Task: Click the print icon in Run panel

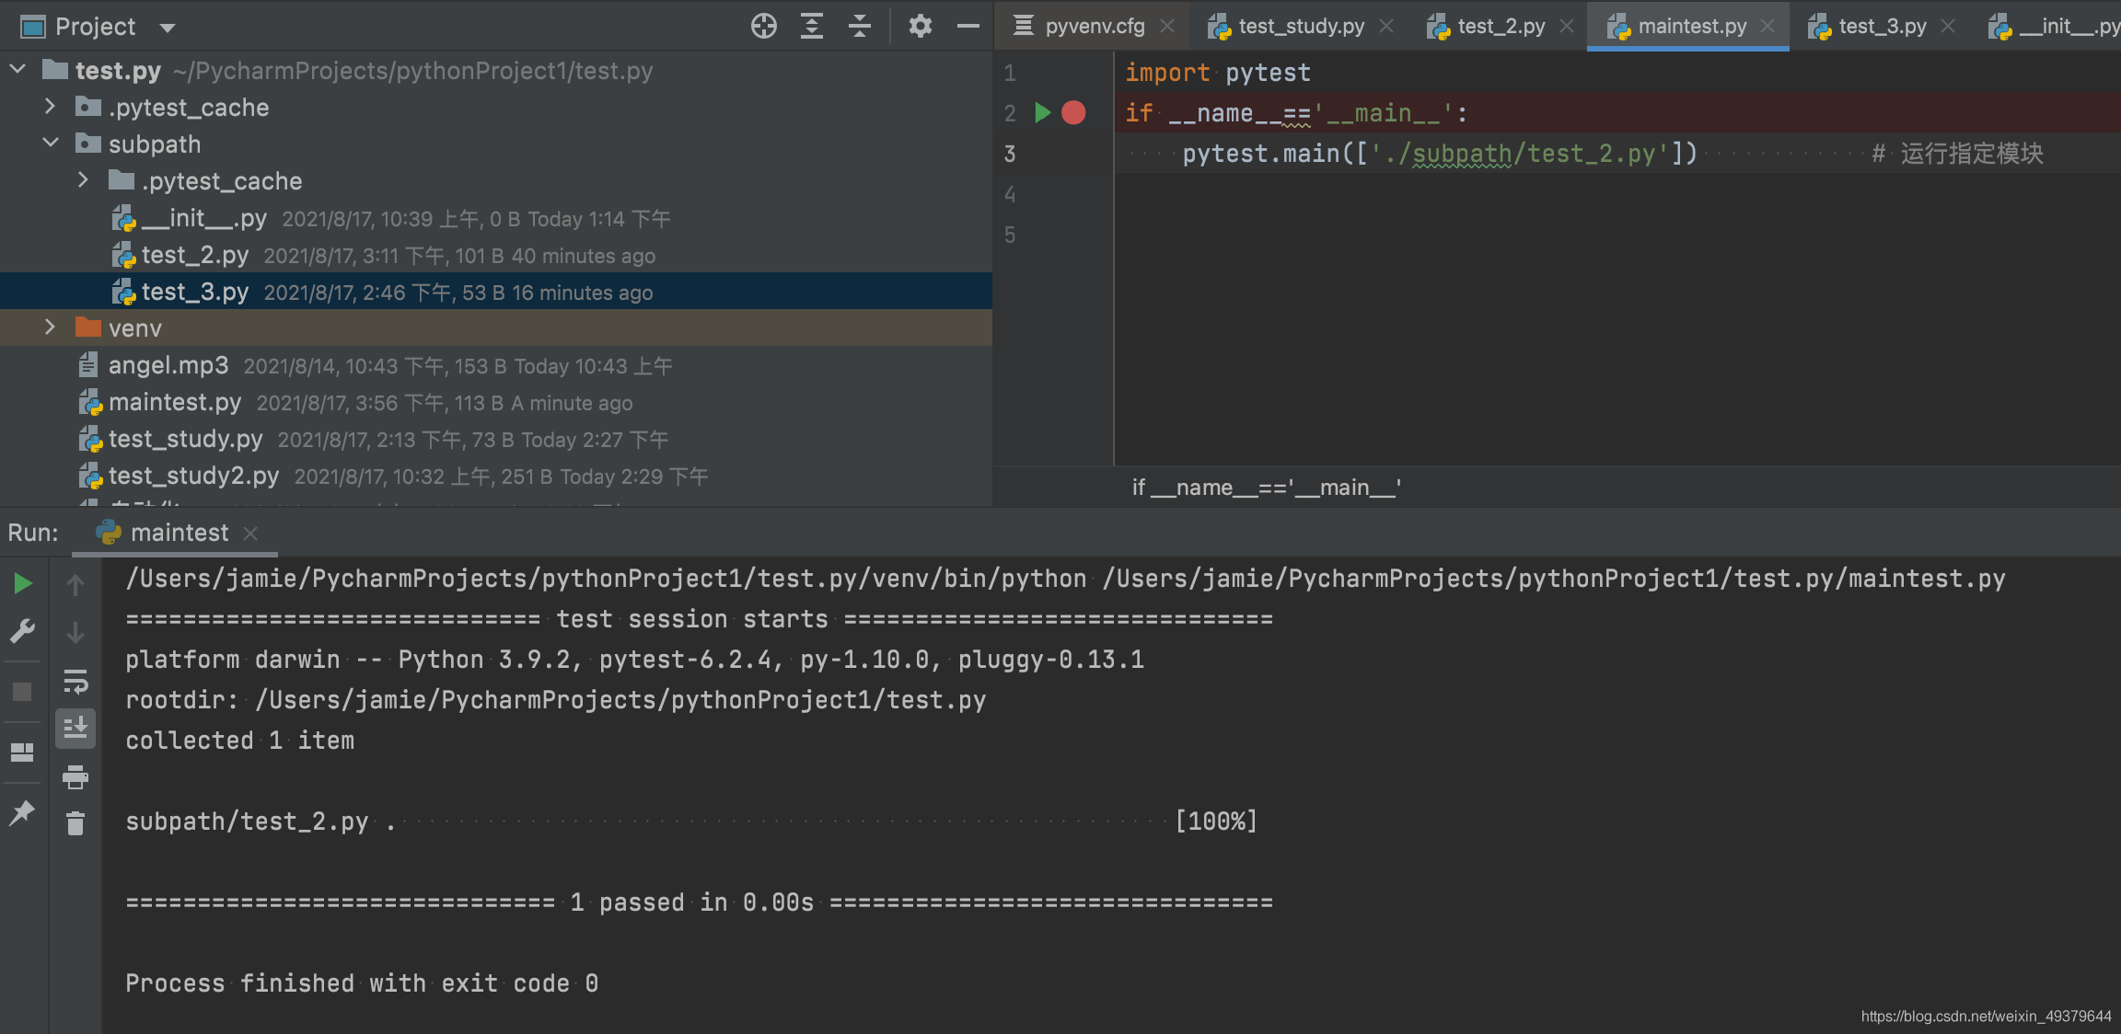Action: [x=75, y=777]
